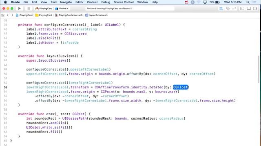
Task: Choose the iPhone X run destination
Action: pyautogui.click(x=62, y=9)
